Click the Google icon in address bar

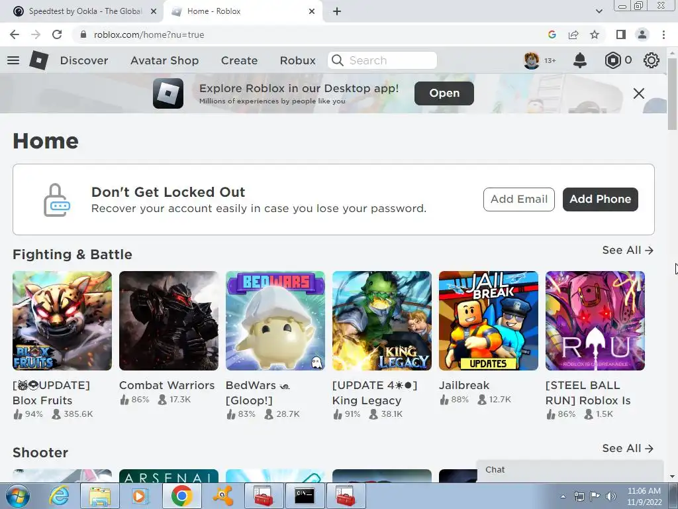[552, 34]
